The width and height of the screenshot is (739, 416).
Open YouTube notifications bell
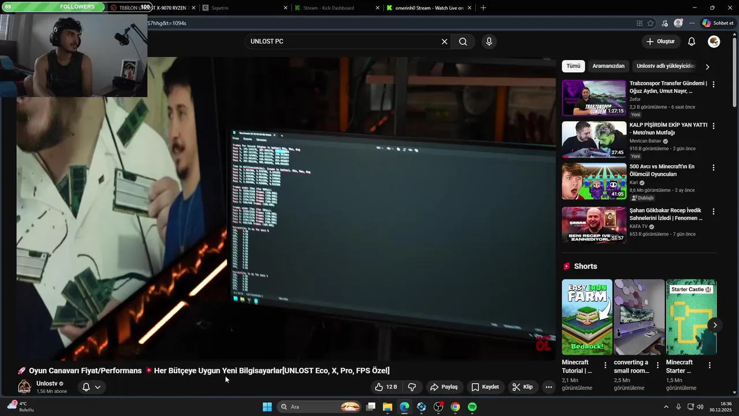692,42
